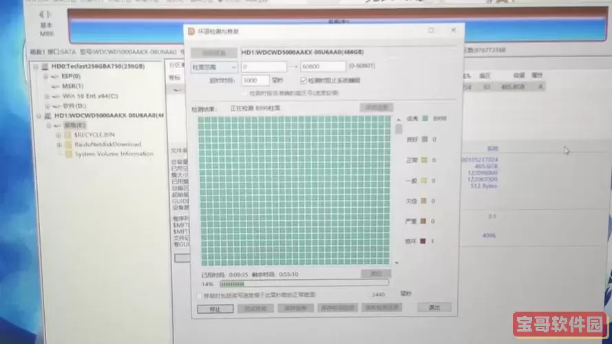
Task: Click the greyed button right of 停止
Action: coord(255,308)
